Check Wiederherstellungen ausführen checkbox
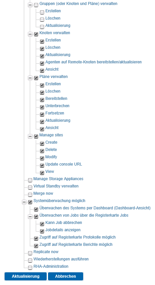 [30, 260]
